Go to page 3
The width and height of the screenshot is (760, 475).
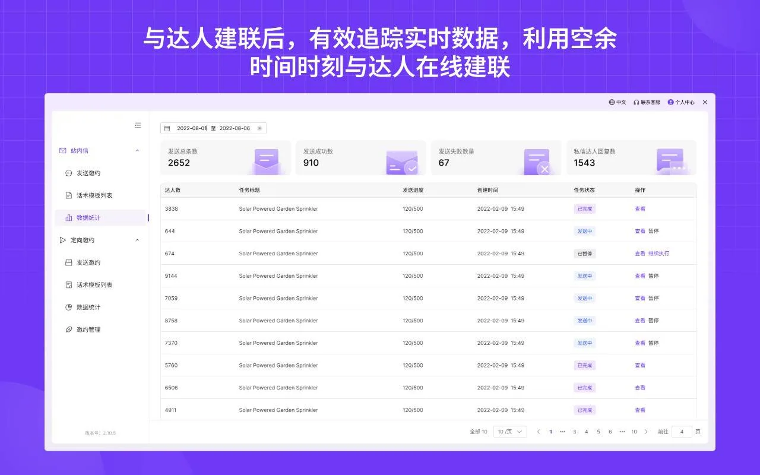[574, 432]
